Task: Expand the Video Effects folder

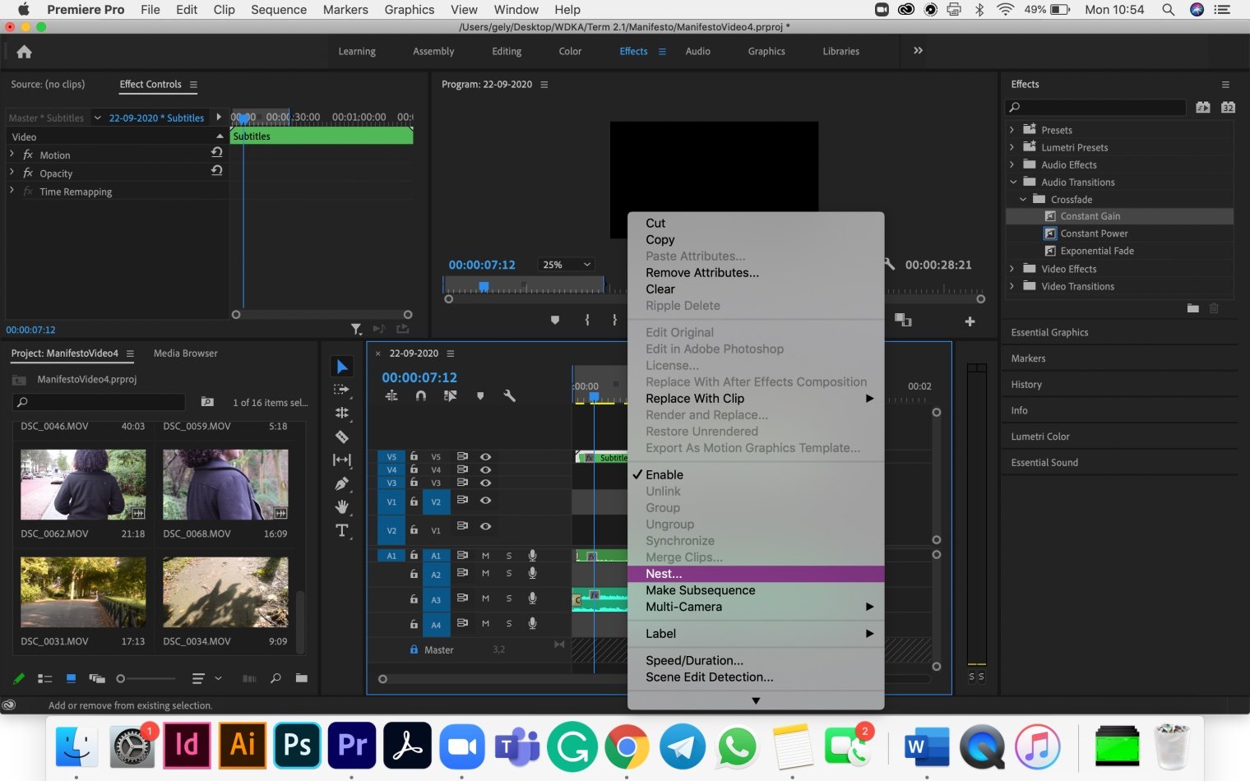Action: pyautogui.click(x=1012, y=268)
